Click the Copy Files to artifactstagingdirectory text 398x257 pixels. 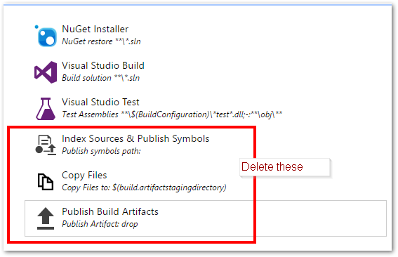(x=144, y=187)
